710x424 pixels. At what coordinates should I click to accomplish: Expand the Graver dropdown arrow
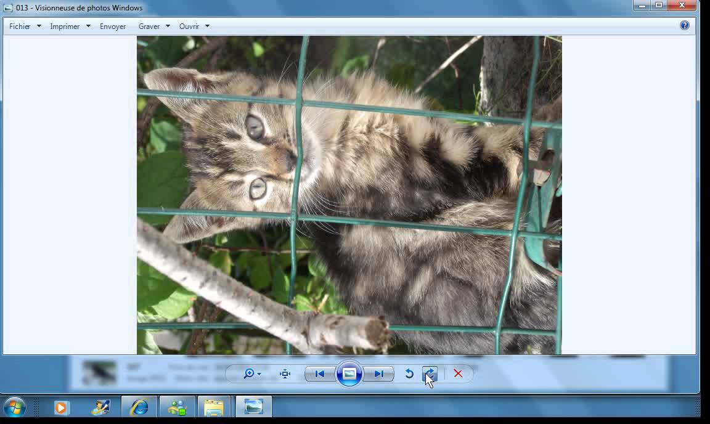point(168,26)
